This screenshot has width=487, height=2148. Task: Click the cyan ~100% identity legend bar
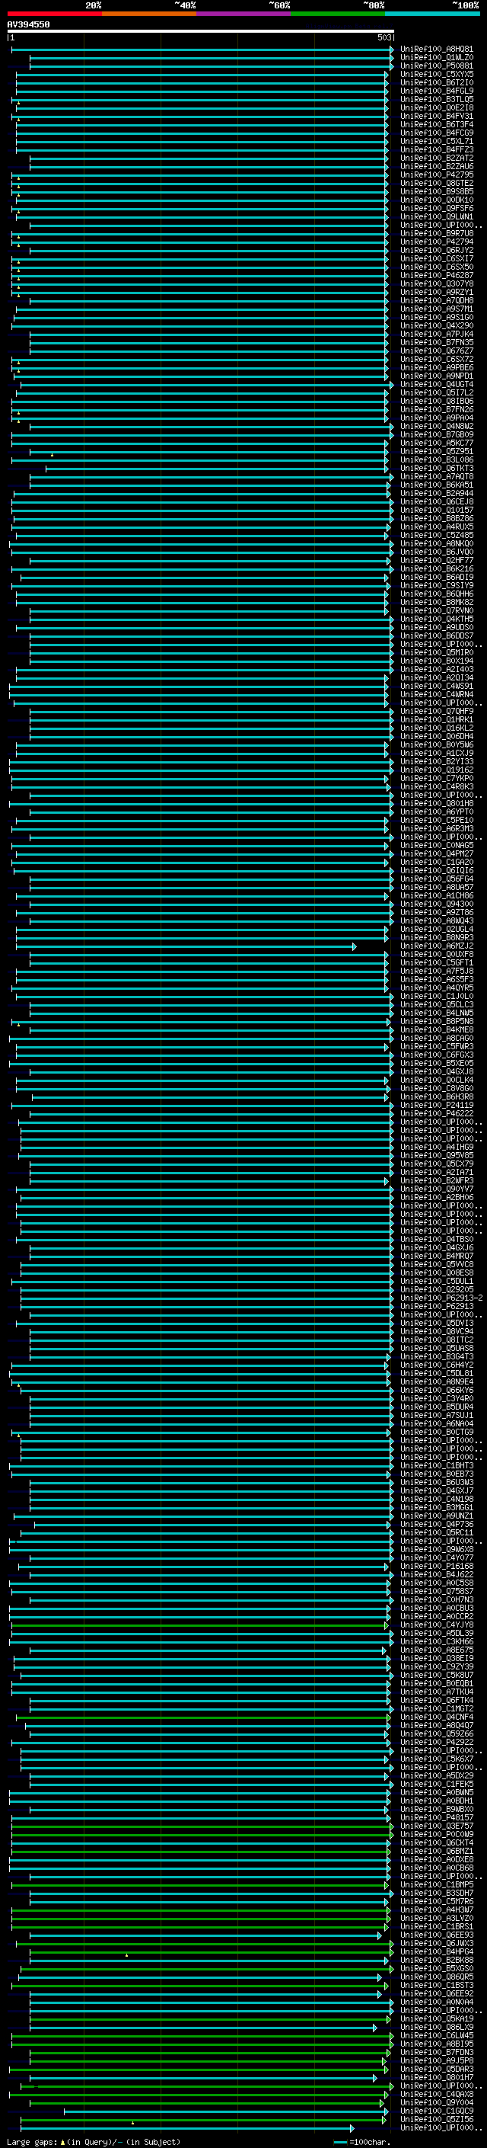(x=432, y=14)
